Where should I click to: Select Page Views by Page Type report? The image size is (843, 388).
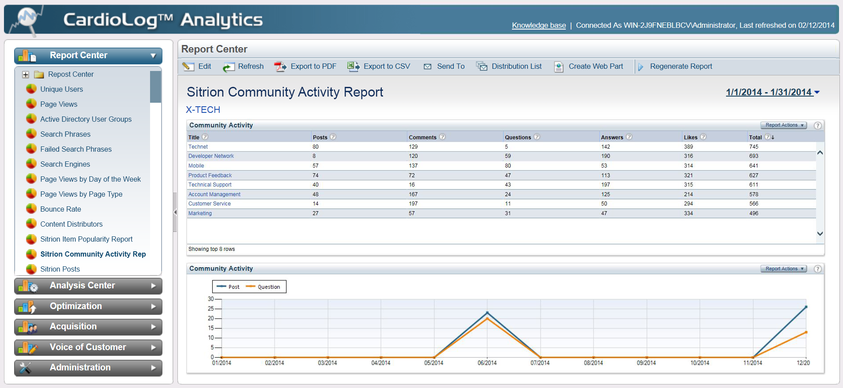click(x=81, y=194)
